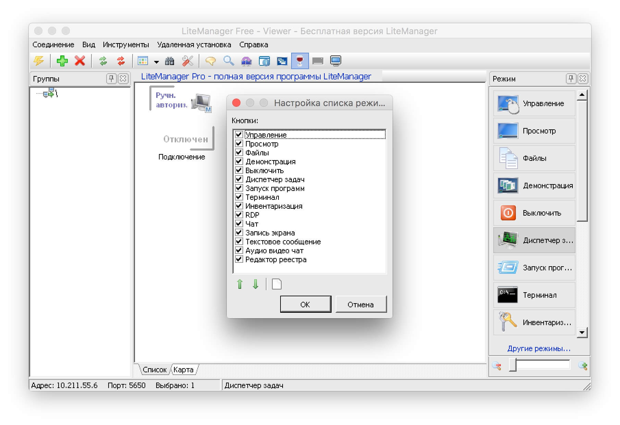
Task: Click the purple arch connection icon
Action: tap(246, 61)
